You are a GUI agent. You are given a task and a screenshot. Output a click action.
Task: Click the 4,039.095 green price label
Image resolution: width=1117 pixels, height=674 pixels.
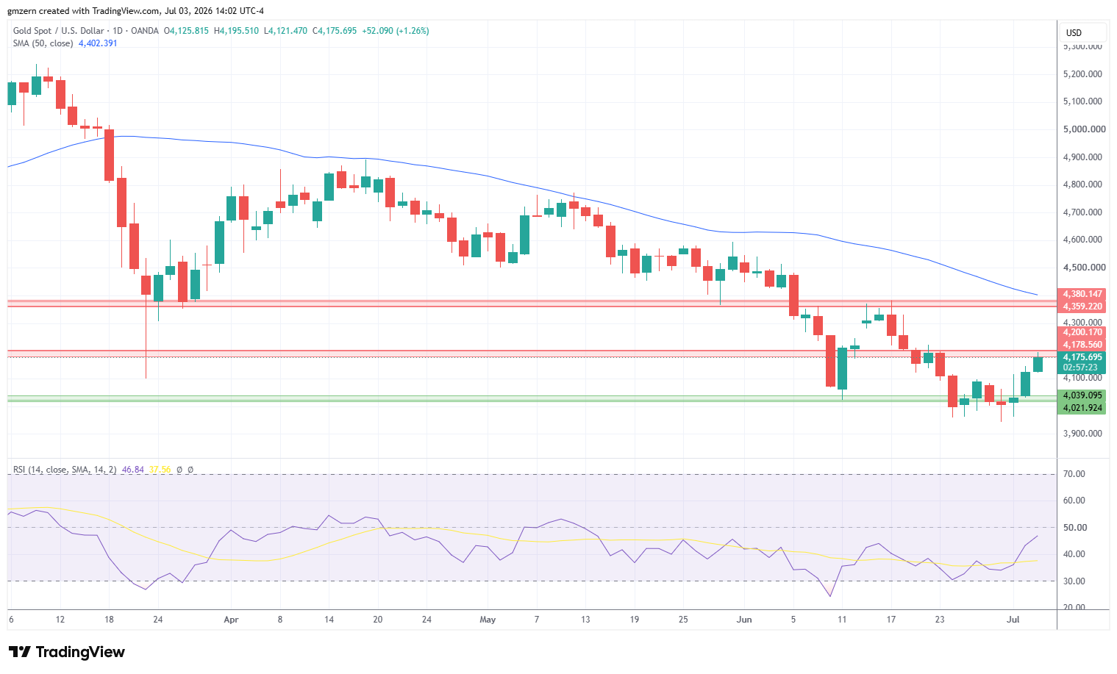(x=1082, y=395)
